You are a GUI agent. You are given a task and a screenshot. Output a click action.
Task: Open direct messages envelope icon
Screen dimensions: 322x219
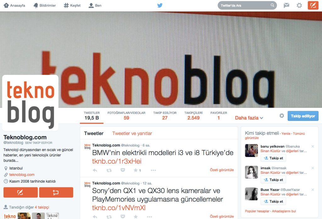coord(286,5)
